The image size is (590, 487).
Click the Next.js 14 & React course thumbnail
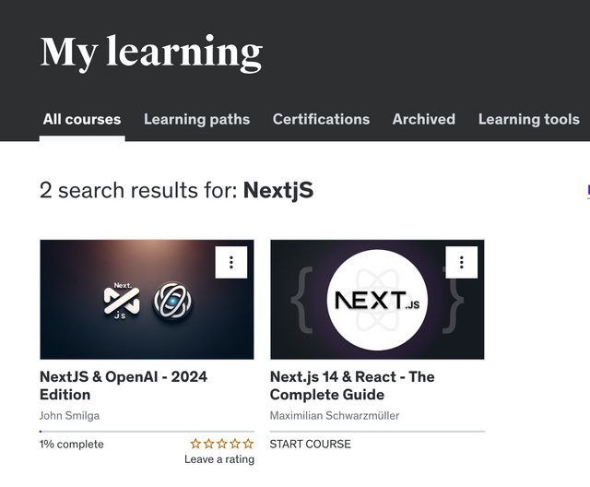(x=377, y=299)
